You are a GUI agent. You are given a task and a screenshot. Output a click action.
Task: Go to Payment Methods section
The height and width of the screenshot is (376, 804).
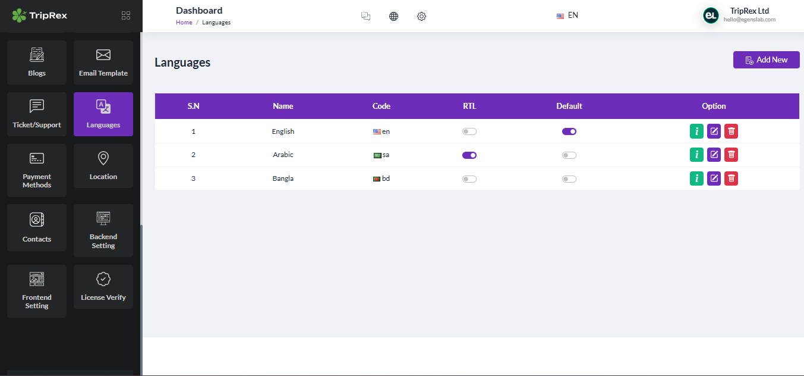[x=36, y=171]
